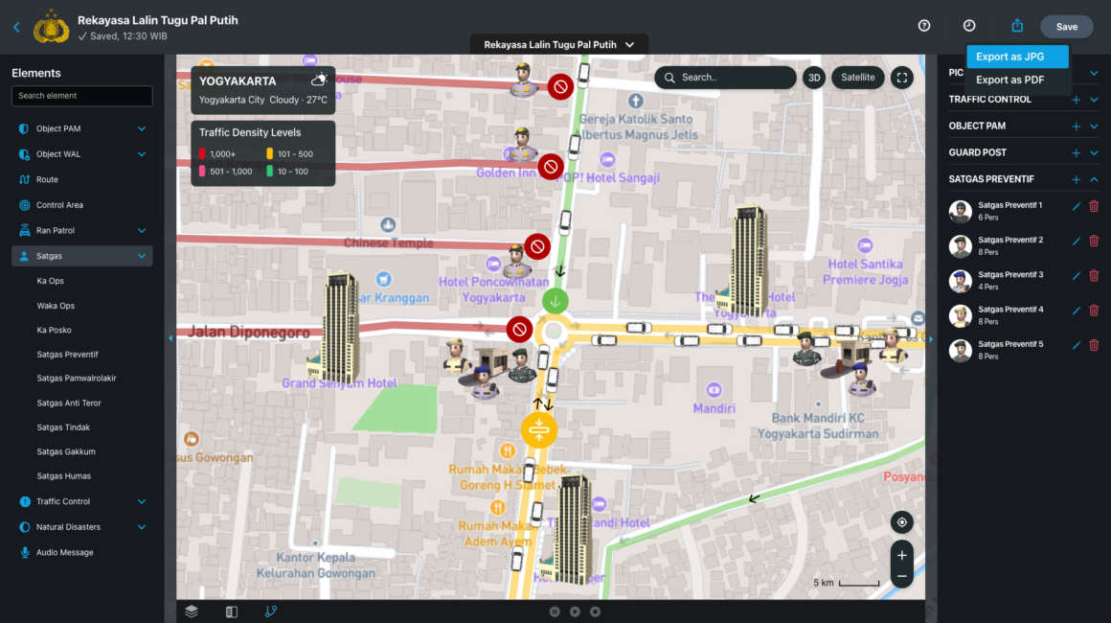The width and height of the screenshot is (1111, 623).
Task: Click the Save button
Action: (x=1066, y=26)
